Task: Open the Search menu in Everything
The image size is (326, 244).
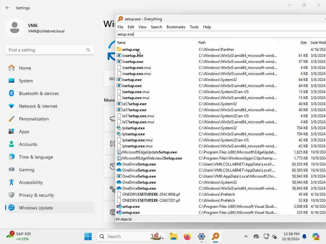Action: point(156,27)
